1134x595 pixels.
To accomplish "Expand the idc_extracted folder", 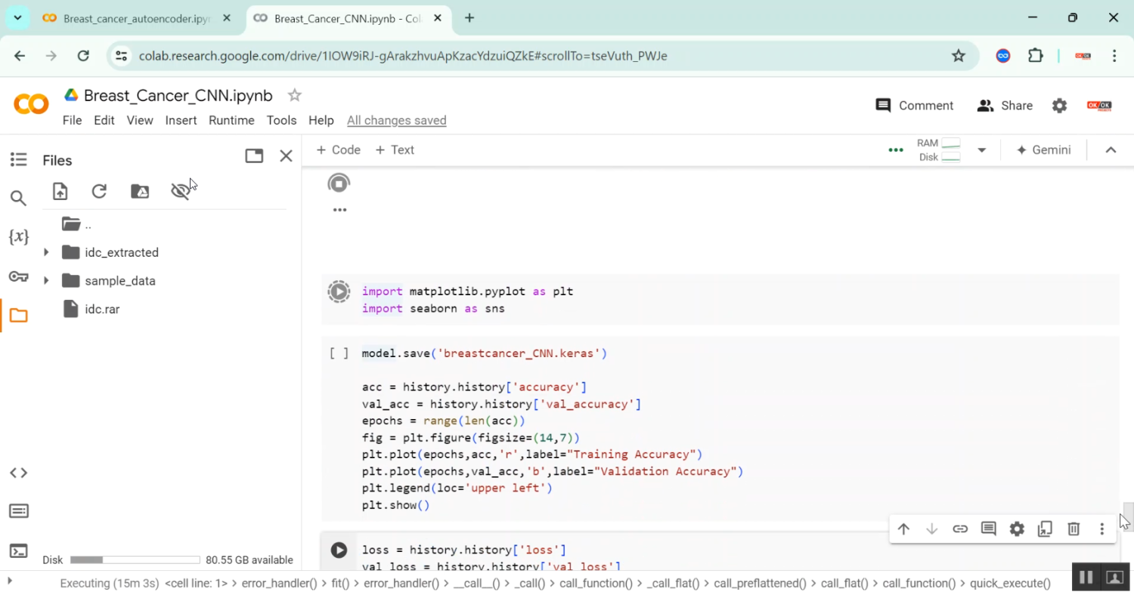I will [x=46, y=252].
